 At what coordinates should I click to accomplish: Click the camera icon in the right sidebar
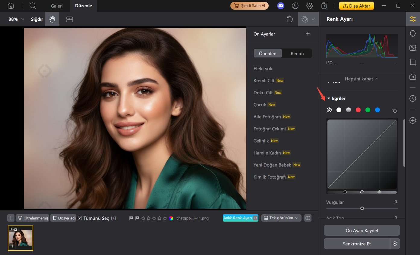pos(412,77)
